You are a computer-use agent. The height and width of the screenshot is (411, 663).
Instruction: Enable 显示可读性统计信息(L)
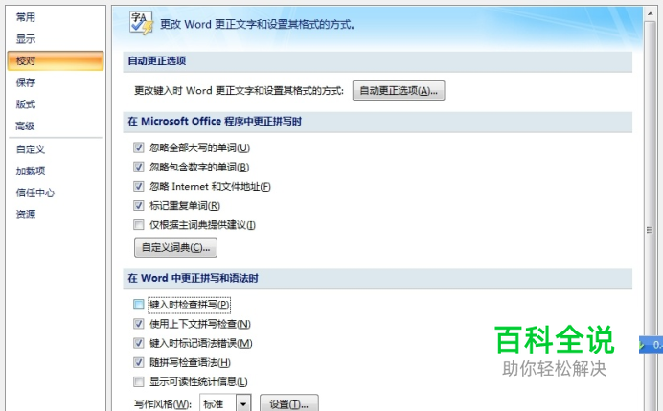(x=139, y=382)
